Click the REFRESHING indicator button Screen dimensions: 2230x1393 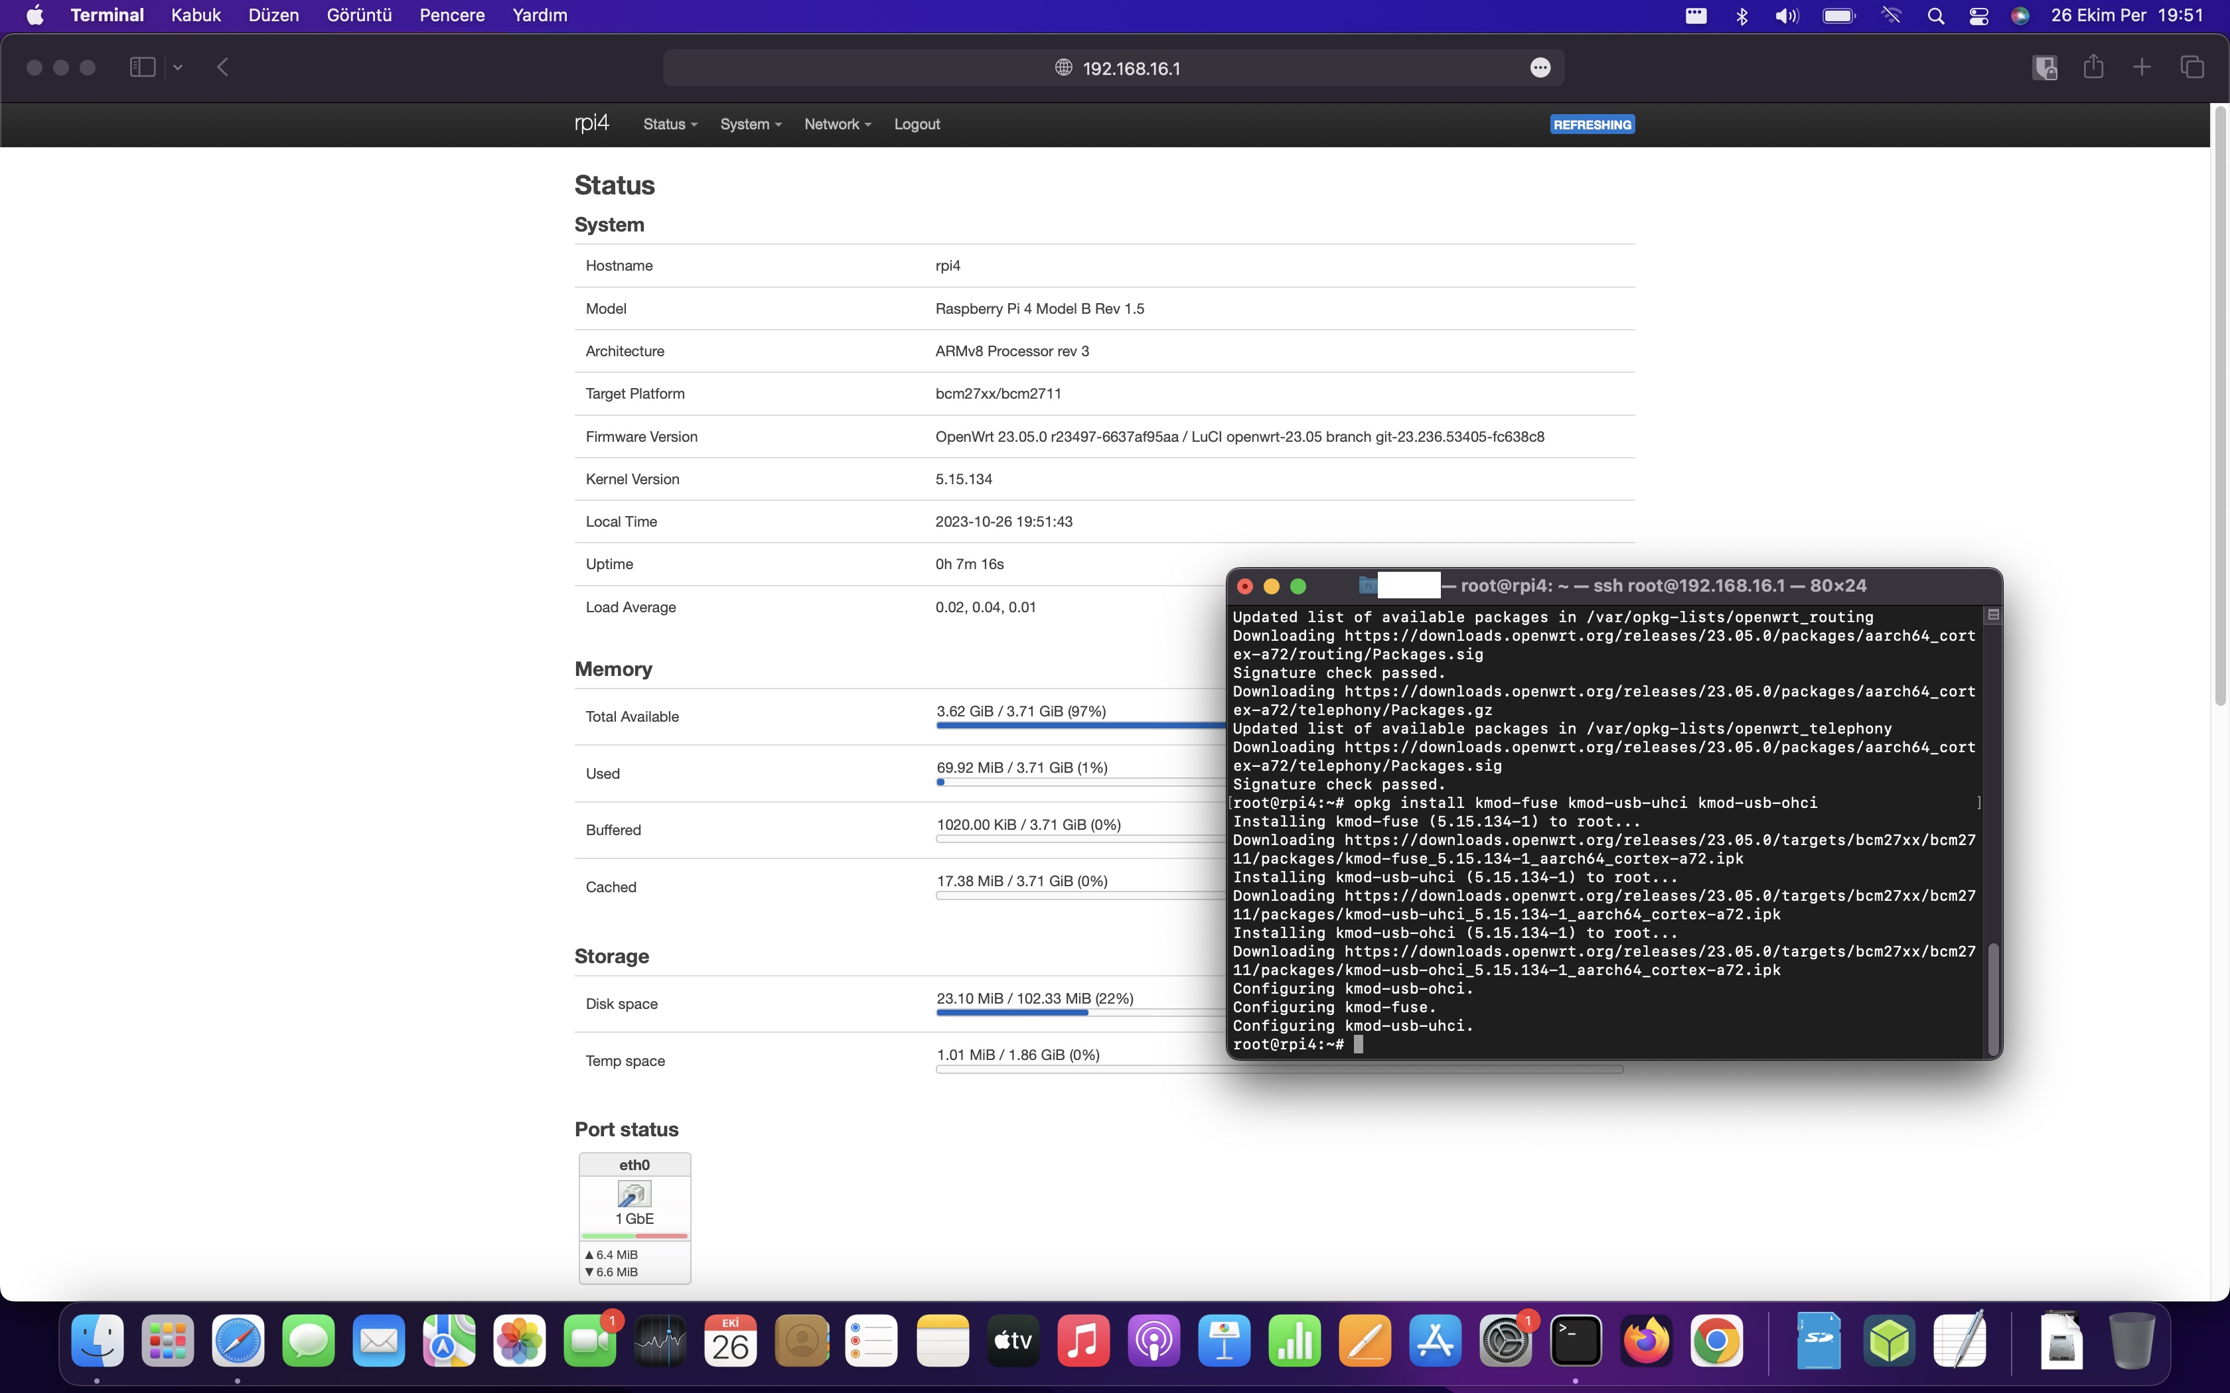1592,125
